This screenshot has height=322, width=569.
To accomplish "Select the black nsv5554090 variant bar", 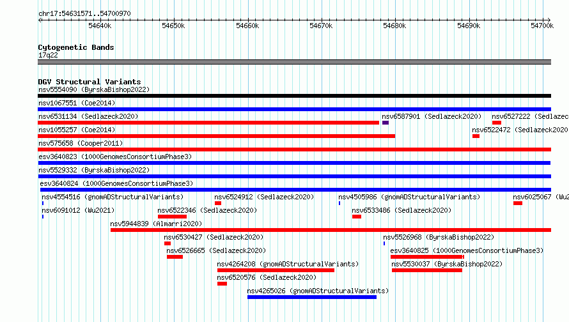I will pos(294,96).
